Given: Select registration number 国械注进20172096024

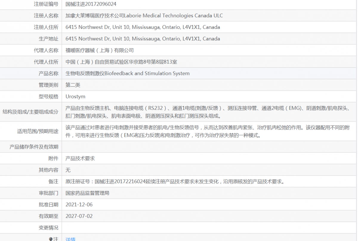Looking at the screenshot, I should pos(91,4).
